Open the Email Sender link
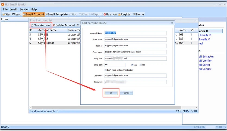This screenshot has height=131, width=227. 205,69
